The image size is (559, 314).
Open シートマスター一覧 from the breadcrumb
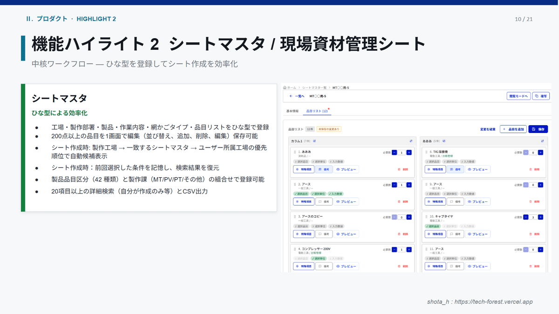point(313,87)
